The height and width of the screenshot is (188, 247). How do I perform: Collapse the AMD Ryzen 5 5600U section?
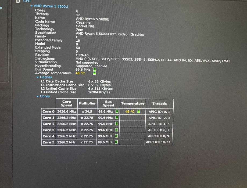[32, 6]
